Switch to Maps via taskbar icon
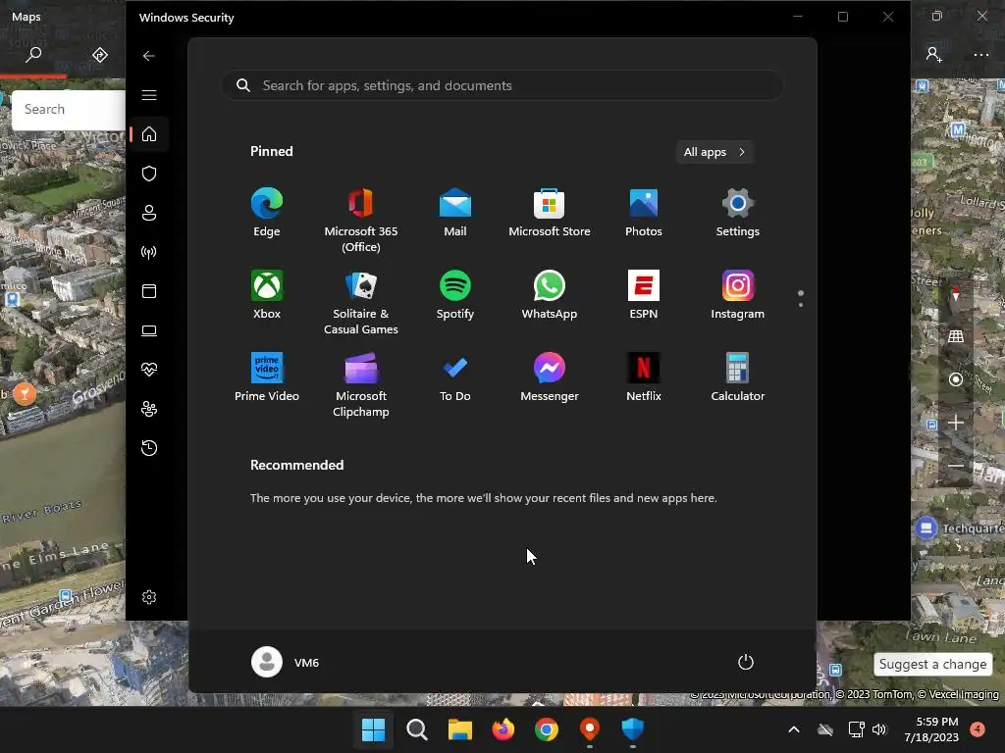 (x=589, y=729)
